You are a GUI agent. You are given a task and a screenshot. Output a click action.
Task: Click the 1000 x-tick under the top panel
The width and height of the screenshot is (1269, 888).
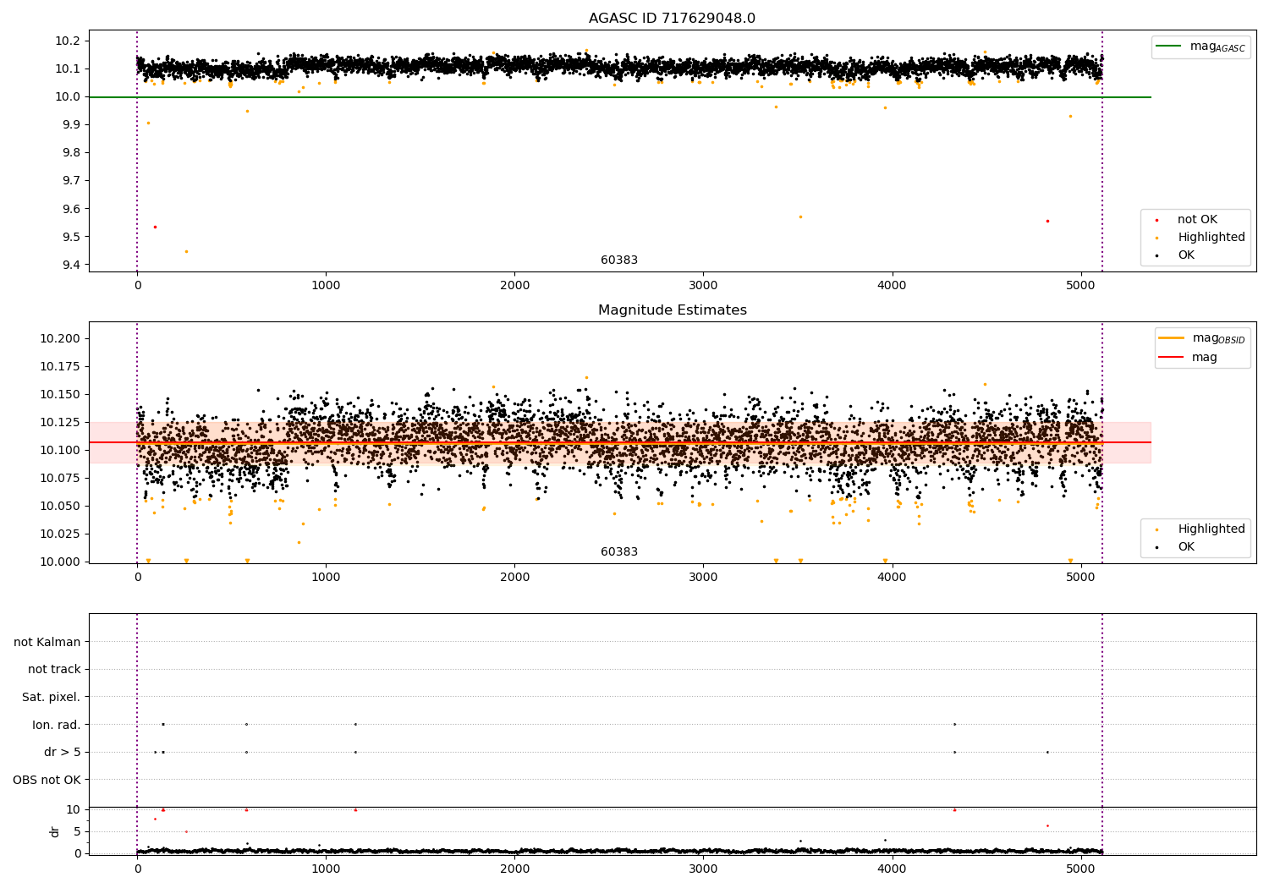click(x=326, y=286)
